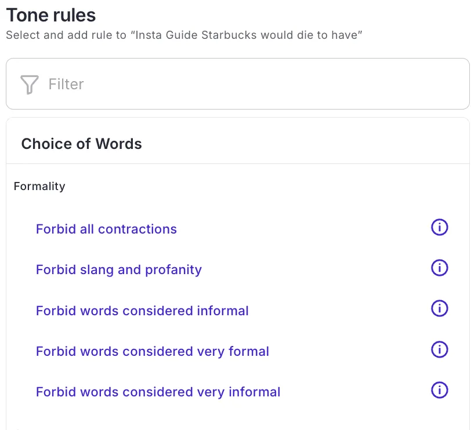
Task: Open info icon for slang and profanity rule
Action: pyautogui.click(x=440, y=268)
